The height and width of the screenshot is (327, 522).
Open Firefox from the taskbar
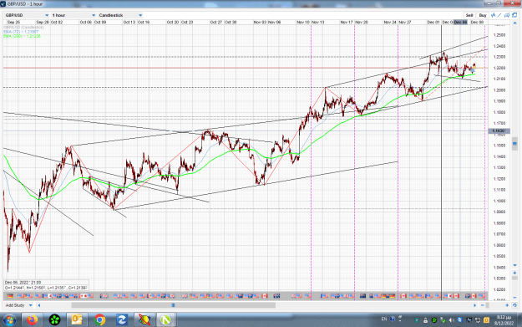pyautogui.click(x=33, y=320)
